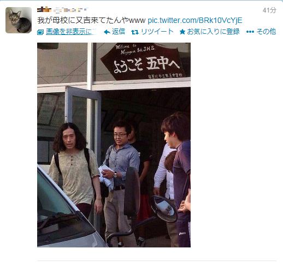The height and width of the screenshot is (266, 283).
Task: Open the blurred username handle
Action: [x=72, y=10]
